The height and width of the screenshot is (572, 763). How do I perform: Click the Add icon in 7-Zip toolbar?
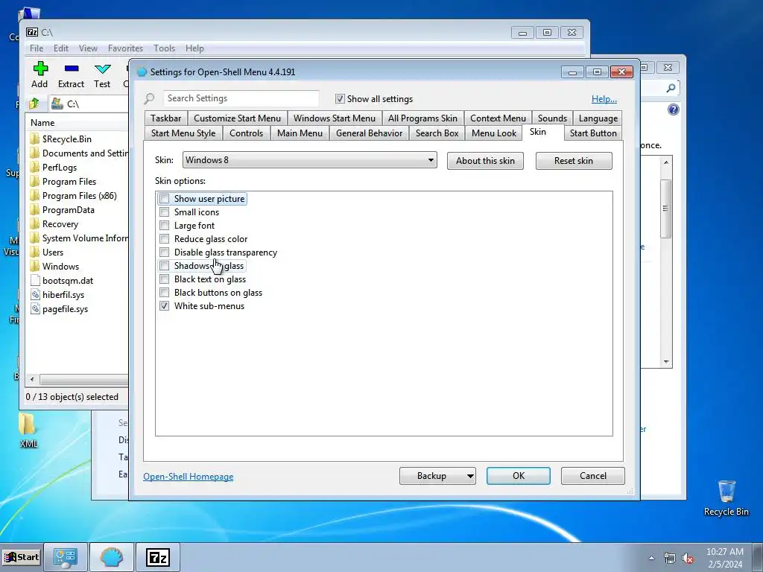coord(40,69)
